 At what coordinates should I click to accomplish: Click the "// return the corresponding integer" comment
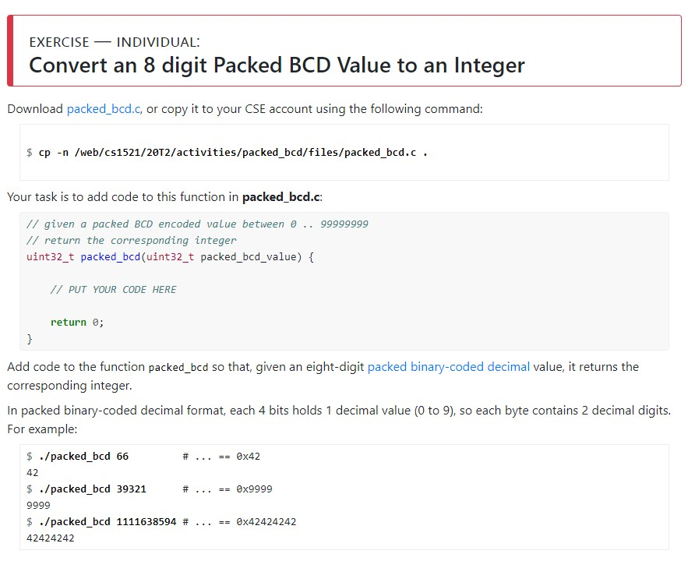click(x=131, y=241)
